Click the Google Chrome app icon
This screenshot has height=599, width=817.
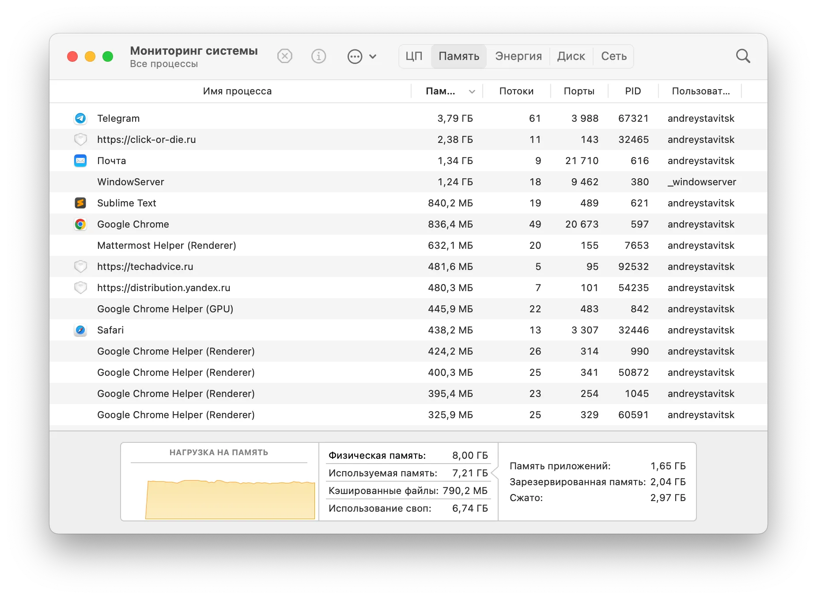(x=80, y=224)
